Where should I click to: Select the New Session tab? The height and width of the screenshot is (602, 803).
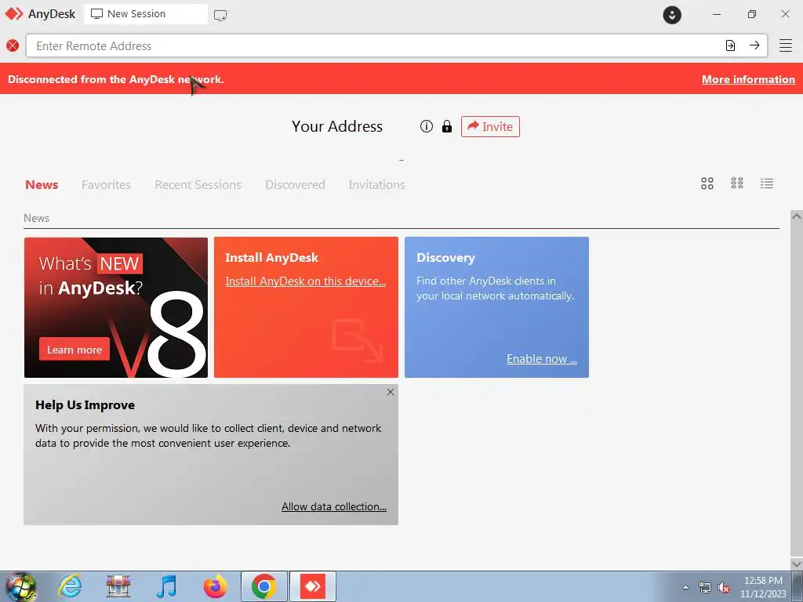[146, 14]
